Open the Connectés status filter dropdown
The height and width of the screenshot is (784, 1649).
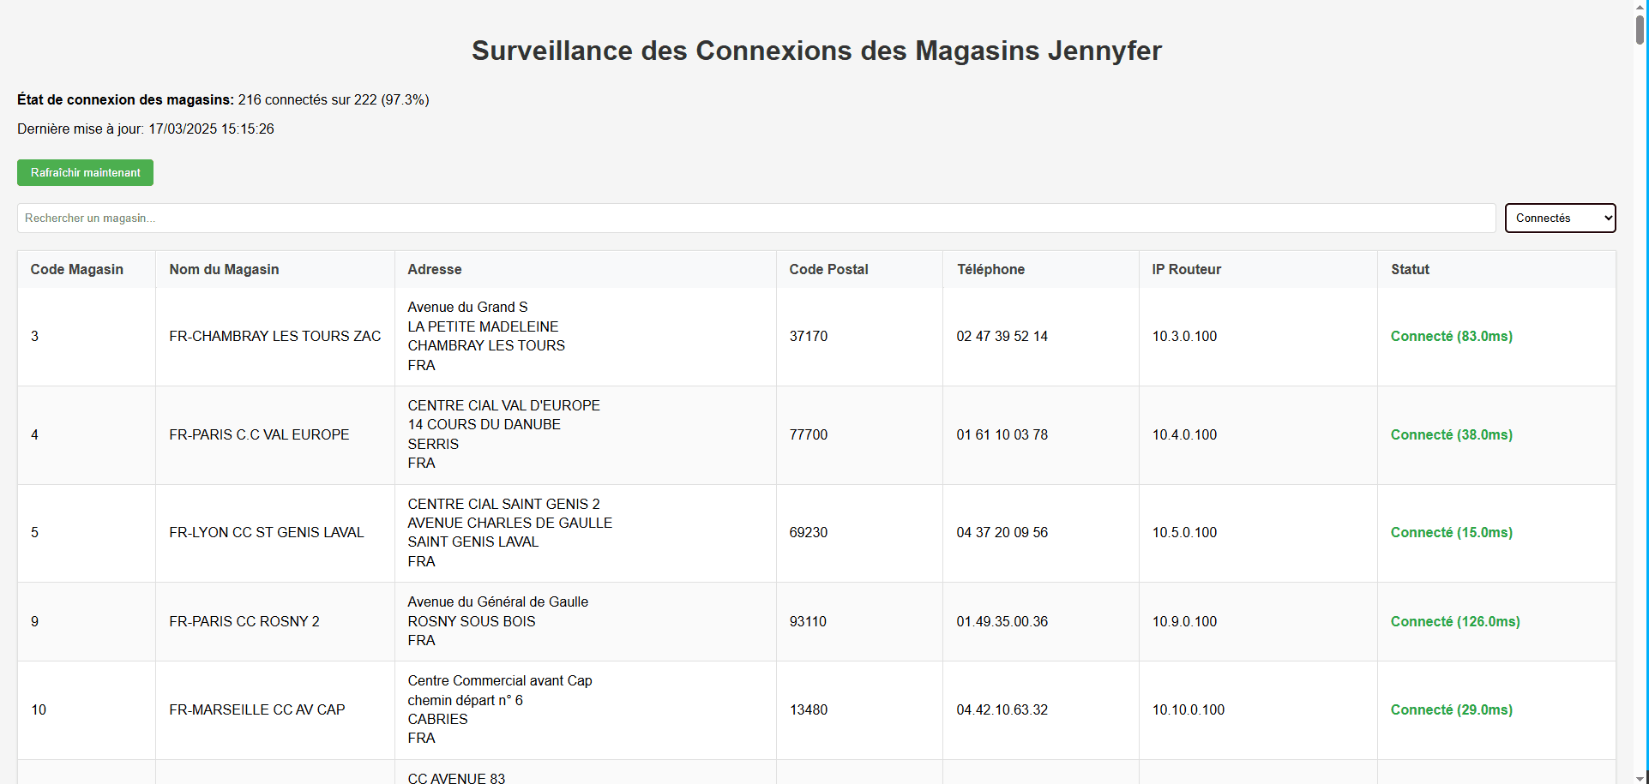[1560, 218]
